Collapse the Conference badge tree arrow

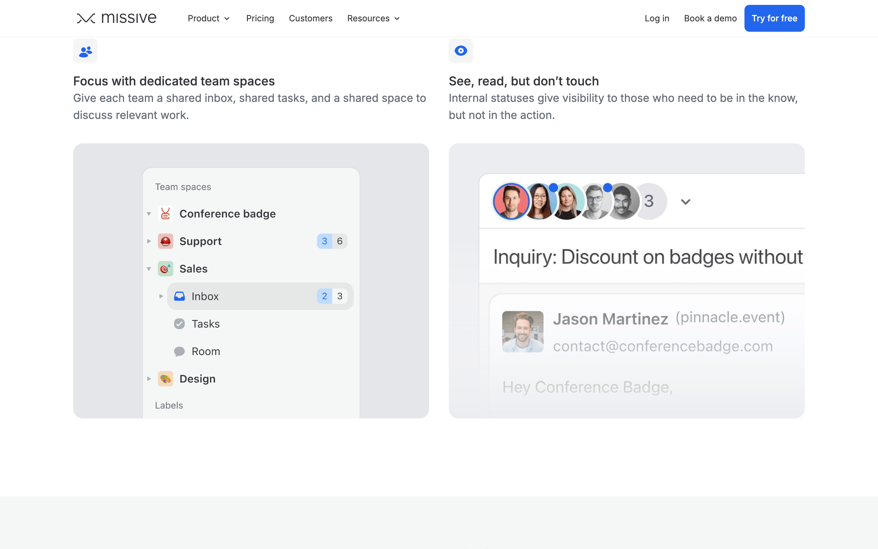pyautogui.click(x=149, y=214)
